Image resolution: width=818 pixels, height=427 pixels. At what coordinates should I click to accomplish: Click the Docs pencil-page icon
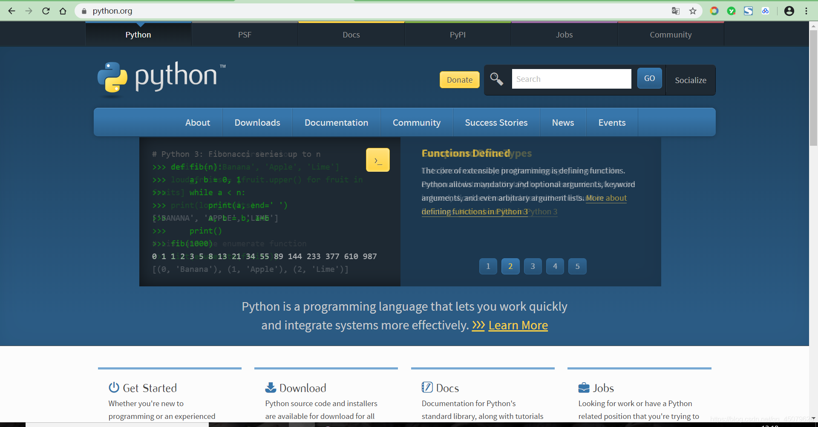click(x=427, y=387)
